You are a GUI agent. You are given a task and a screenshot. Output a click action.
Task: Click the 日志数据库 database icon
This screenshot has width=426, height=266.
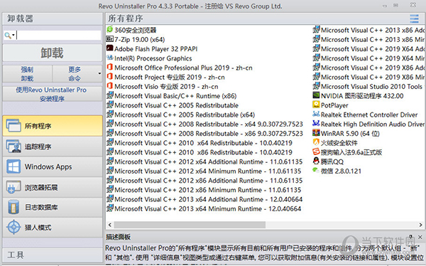13,207
